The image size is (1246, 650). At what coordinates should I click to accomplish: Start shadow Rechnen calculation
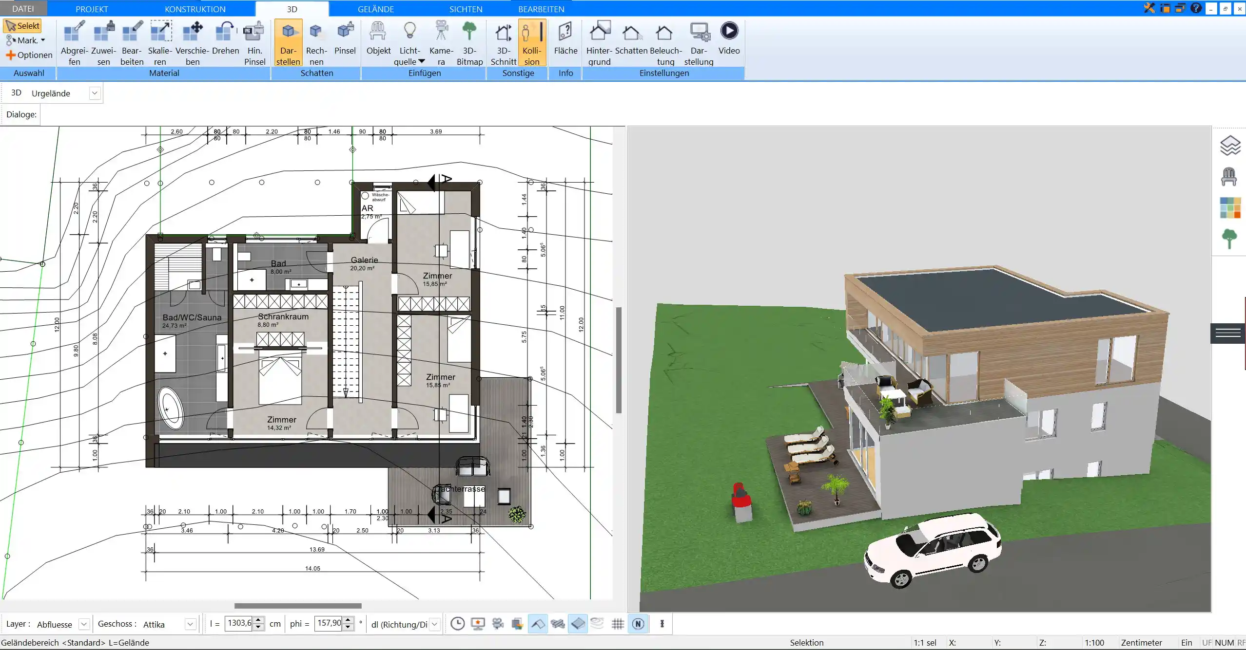point(316,43)
